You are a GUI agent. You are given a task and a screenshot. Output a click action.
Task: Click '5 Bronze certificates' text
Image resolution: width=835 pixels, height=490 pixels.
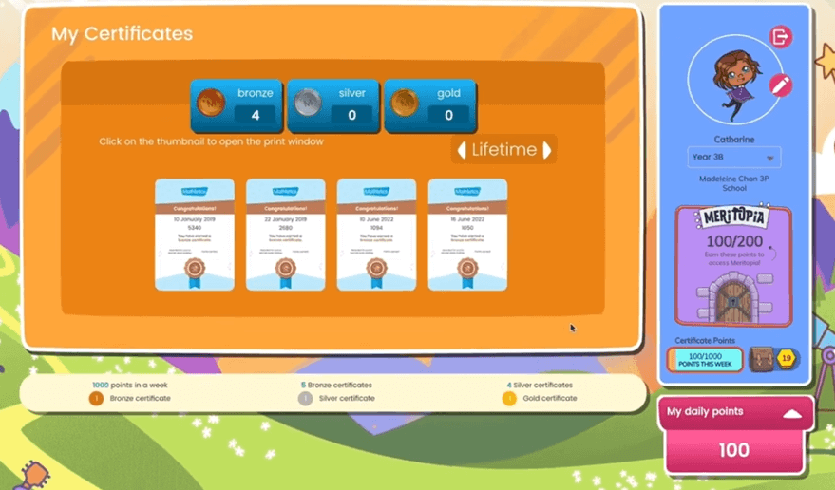pos(336,386)
